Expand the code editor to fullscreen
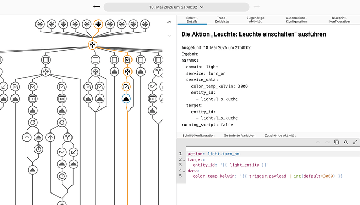 [355, 142]
